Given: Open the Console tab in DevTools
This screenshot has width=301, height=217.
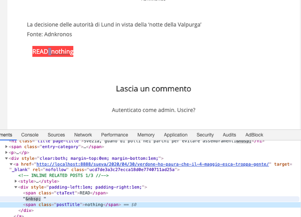Looking at the screenshot, I should click(30, 135).
